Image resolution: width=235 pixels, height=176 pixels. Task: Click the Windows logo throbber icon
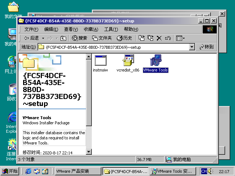[210, 29]
